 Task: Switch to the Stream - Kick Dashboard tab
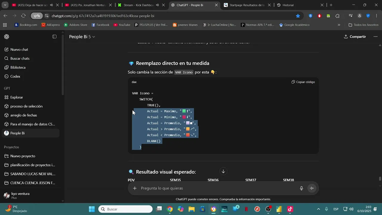coord(141,5)
